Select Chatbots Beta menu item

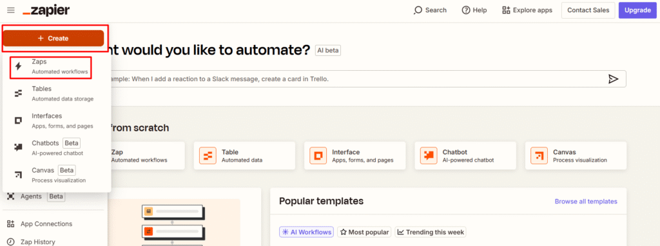click(x=57, y=147)
